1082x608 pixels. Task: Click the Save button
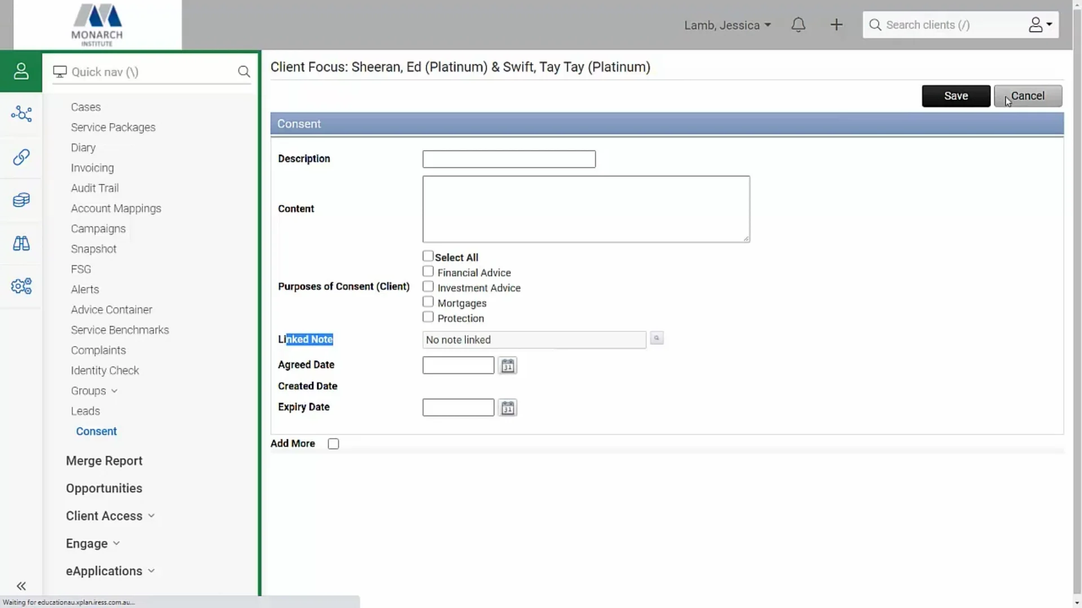(956, 96)
